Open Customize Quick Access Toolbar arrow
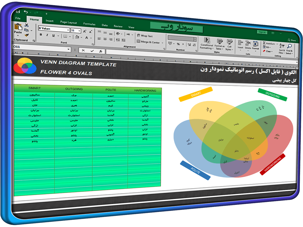 click(x=46, y=14)
